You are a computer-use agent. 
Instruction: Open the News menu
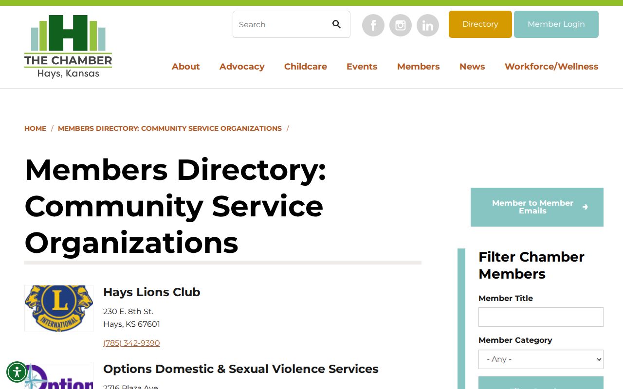click(472, 67)
